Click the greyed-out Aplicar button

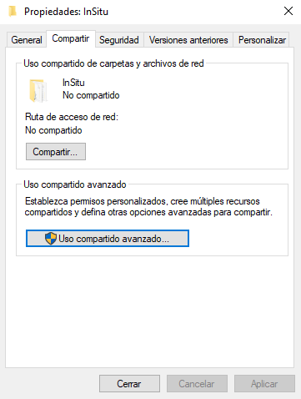[x=264, y=384]
